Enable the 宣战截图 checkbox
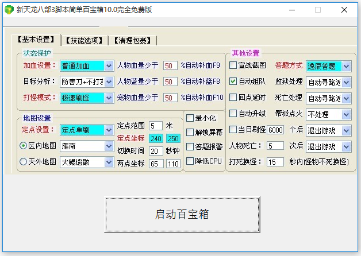 click(x=233, y=65)
